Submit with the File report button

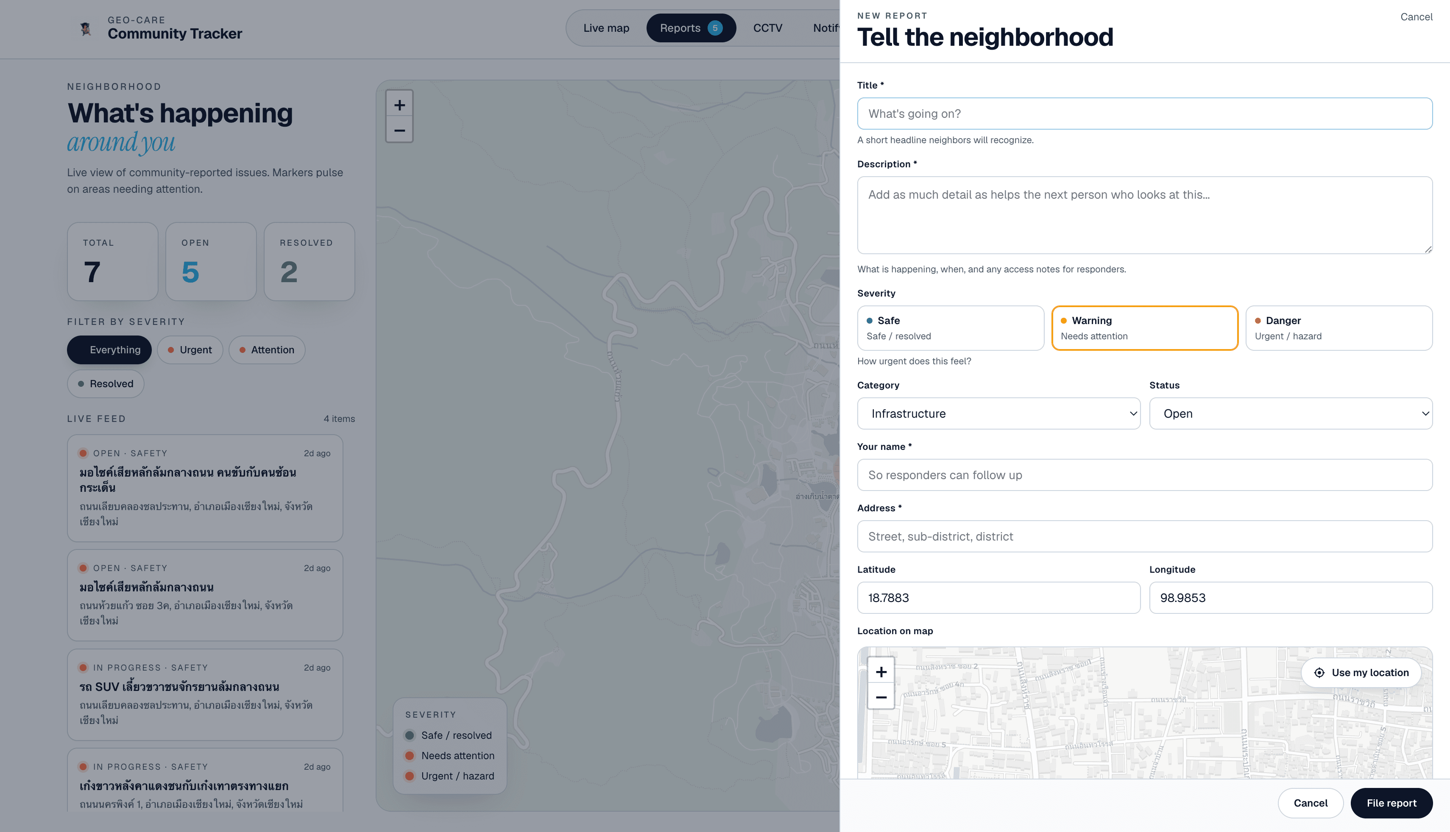1391,803
